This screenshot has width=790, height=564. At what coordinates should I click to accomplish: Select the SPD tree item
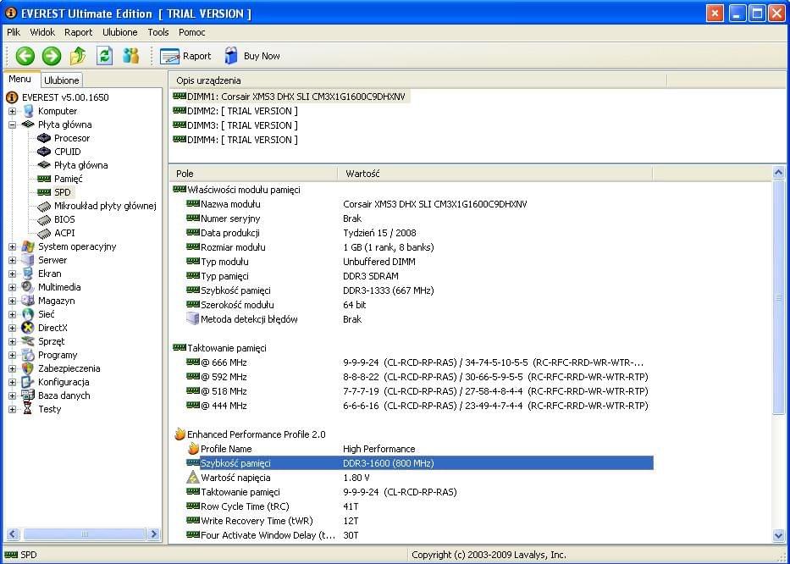63,192
